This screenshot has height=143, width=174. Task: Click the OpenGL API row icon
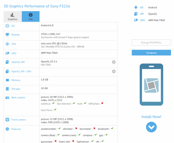click(7, 62)
